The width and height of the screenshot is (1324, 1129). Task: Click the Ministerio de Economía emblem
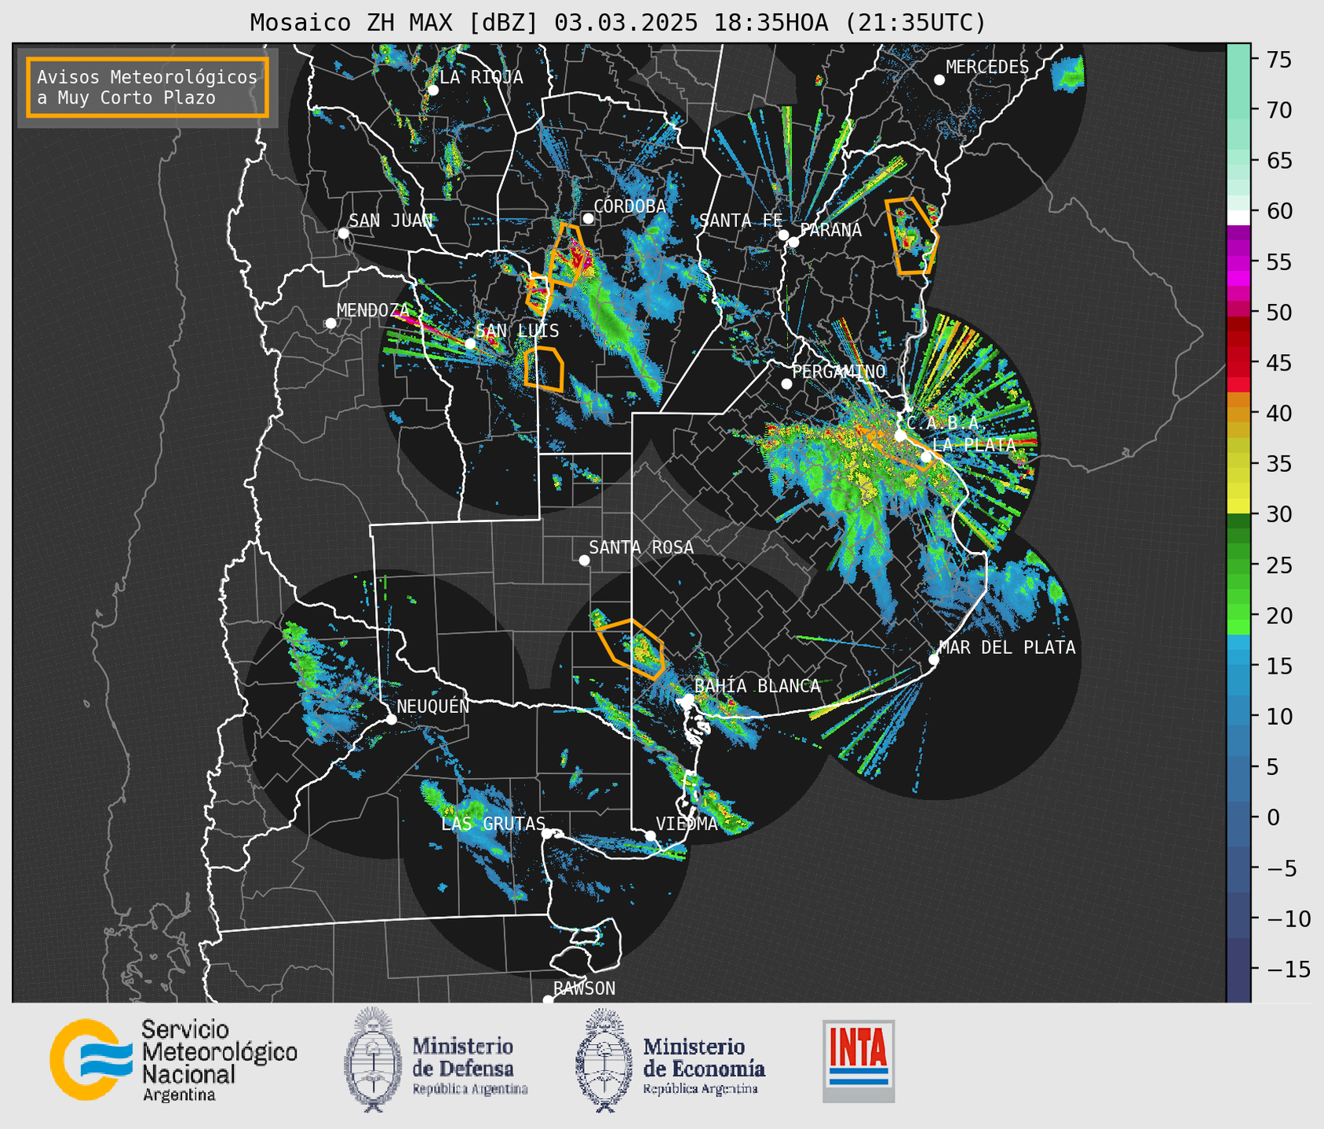tap(604, 1060)
